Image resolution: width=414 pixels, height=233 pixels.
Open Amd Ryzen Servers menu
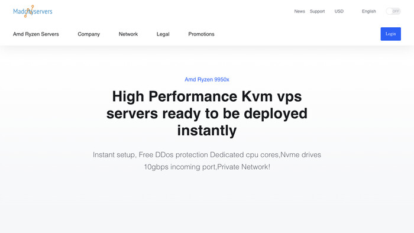tap(36, 34)
